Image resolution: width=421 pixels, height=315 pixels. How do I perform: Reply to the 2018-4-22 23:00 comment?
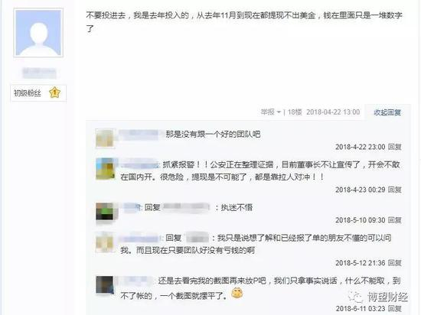[x=395, y=147]
